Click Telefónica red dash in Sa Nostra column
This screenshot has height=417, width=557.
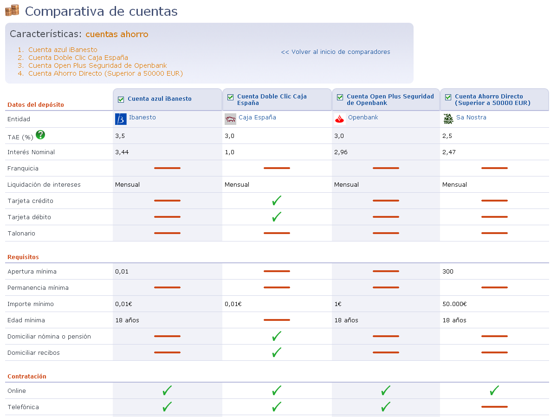pos(494,407)
